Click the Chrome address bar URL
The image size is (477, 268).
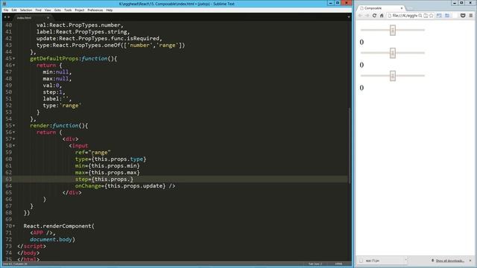tap(405, 16)
